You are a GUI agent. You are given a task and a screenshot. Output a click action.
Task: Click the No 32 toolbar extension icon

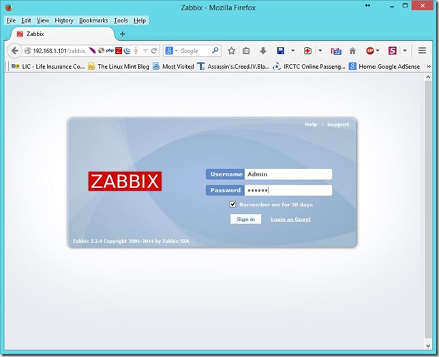point(336,51)
